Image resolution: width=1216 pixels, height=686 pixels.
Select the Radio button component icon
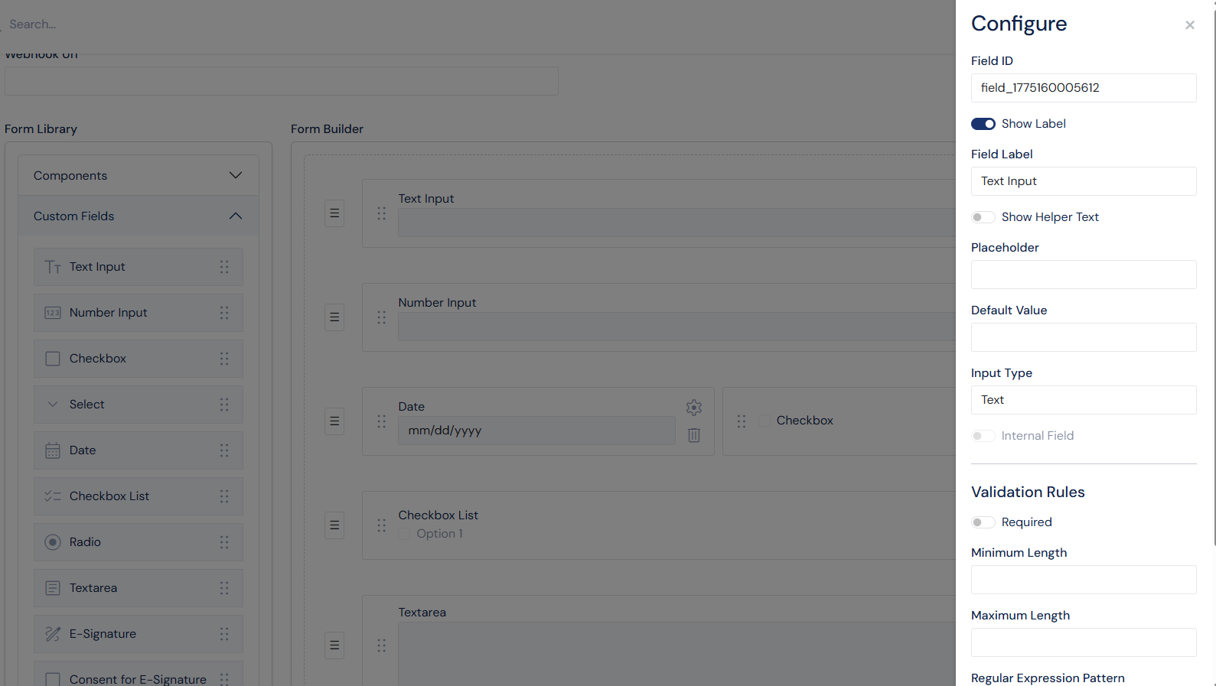(52, 541)
